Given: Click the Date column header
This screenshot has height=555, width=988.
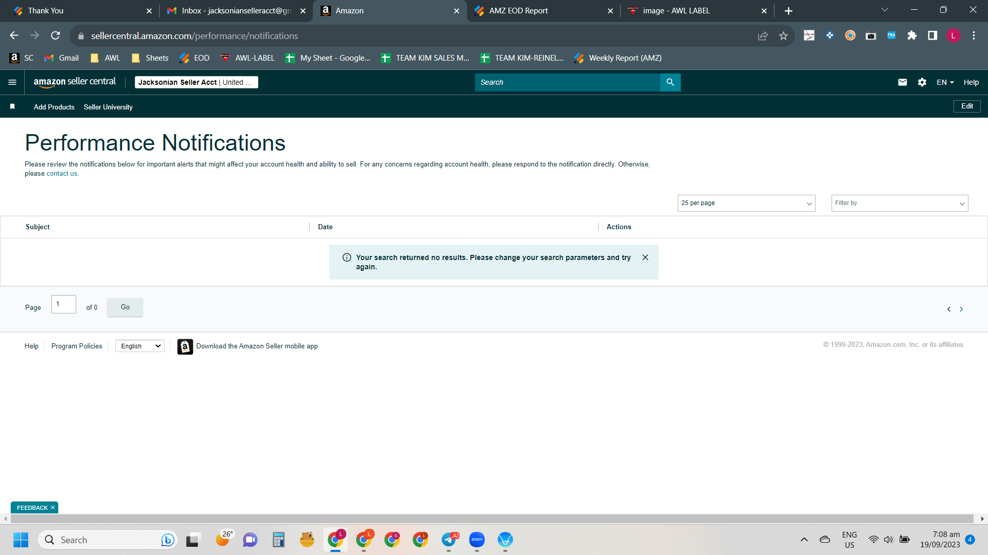Looking at the screenshot, I should 325,227.
